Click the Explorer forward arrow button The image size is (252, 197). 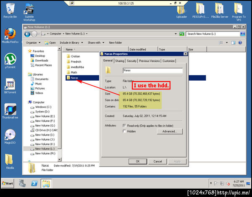click(34, 34)
